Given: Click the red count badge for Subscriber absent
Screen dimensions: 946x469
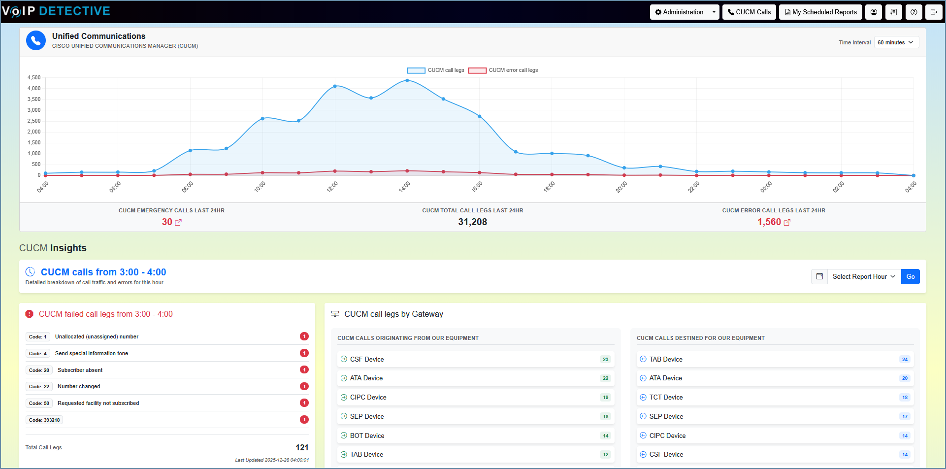Looking at the screenshot, I should (304, 370).
